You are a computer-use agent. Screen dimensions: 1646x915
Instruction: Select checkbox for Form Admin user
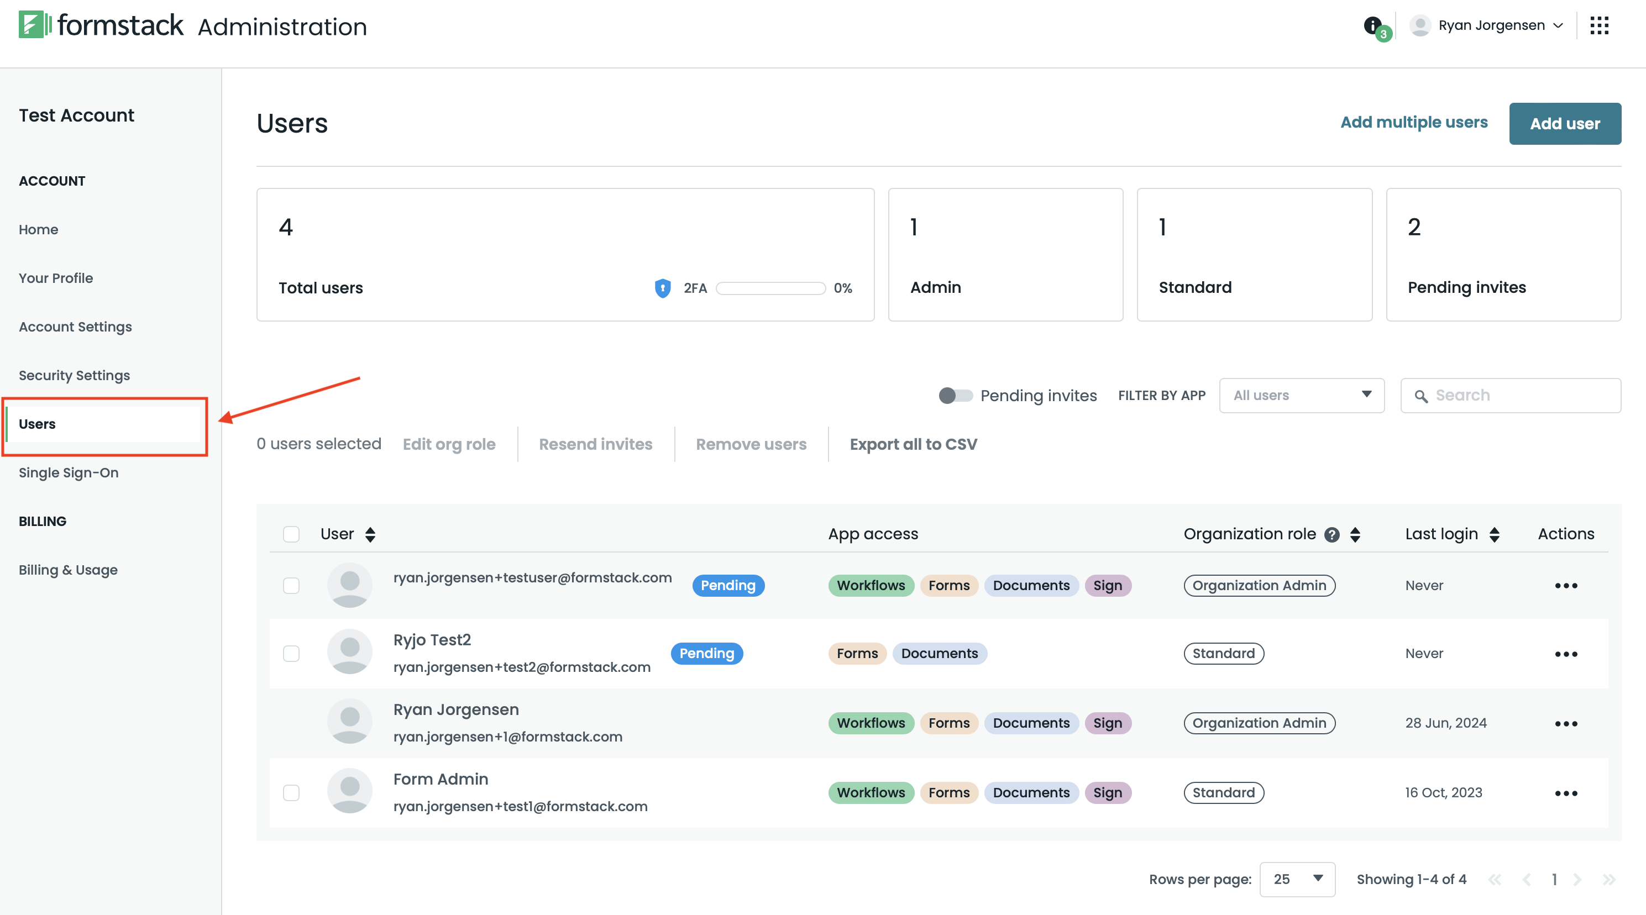tap(291, 793)
